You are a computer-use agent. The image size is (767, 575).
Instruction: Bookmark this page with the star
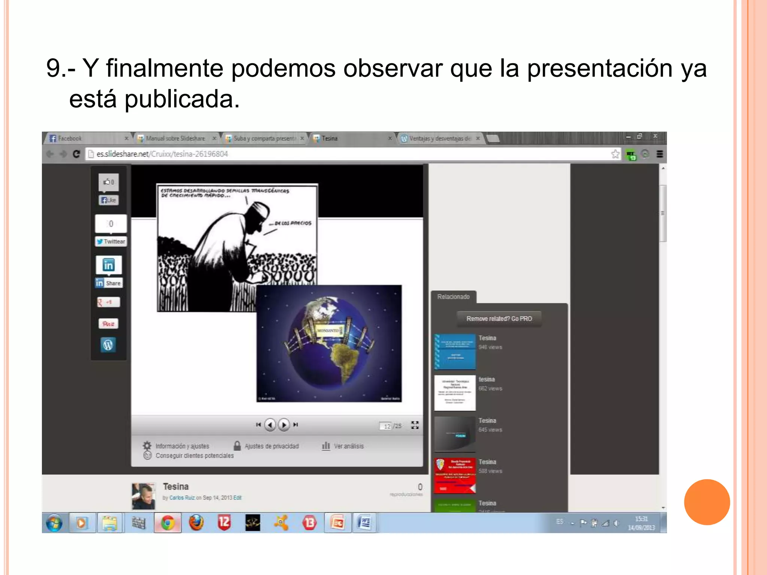coord(615,154)
